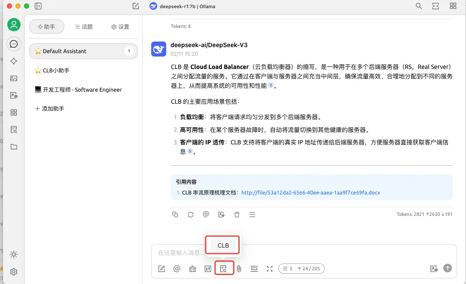The height and width of the screenshot is (284, 466).
Task: Create a new topic with the compose icon
Action: coord(135,6)
